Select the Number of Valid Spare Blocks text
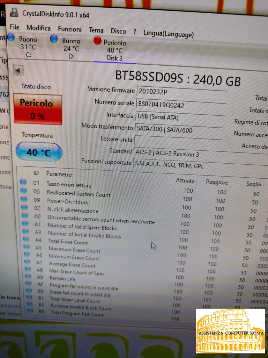Screen dimensions: 268x358 [x=82, y=227]
